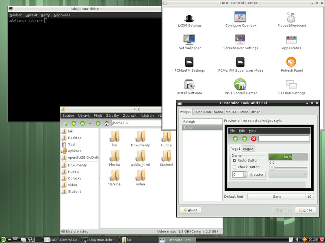Open the Nápověda menu in the terminal

62,15
